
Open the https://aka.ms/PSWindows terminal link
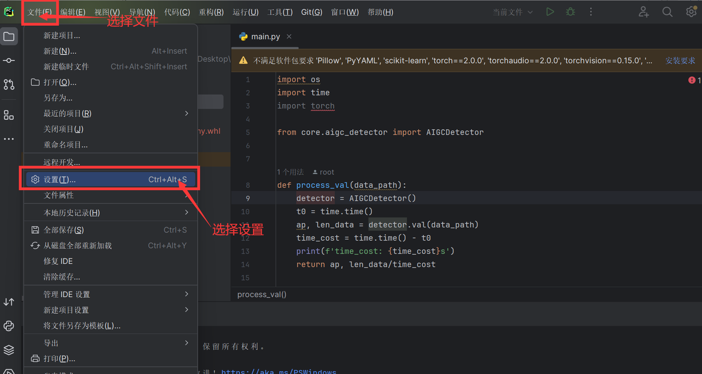click(279, 372)
